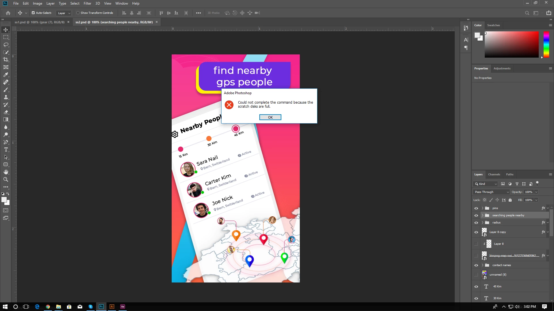Enable Show Transform Controls checkbox
The height and width of the screenshot is (311, 554).
click(x=78, y=13)
